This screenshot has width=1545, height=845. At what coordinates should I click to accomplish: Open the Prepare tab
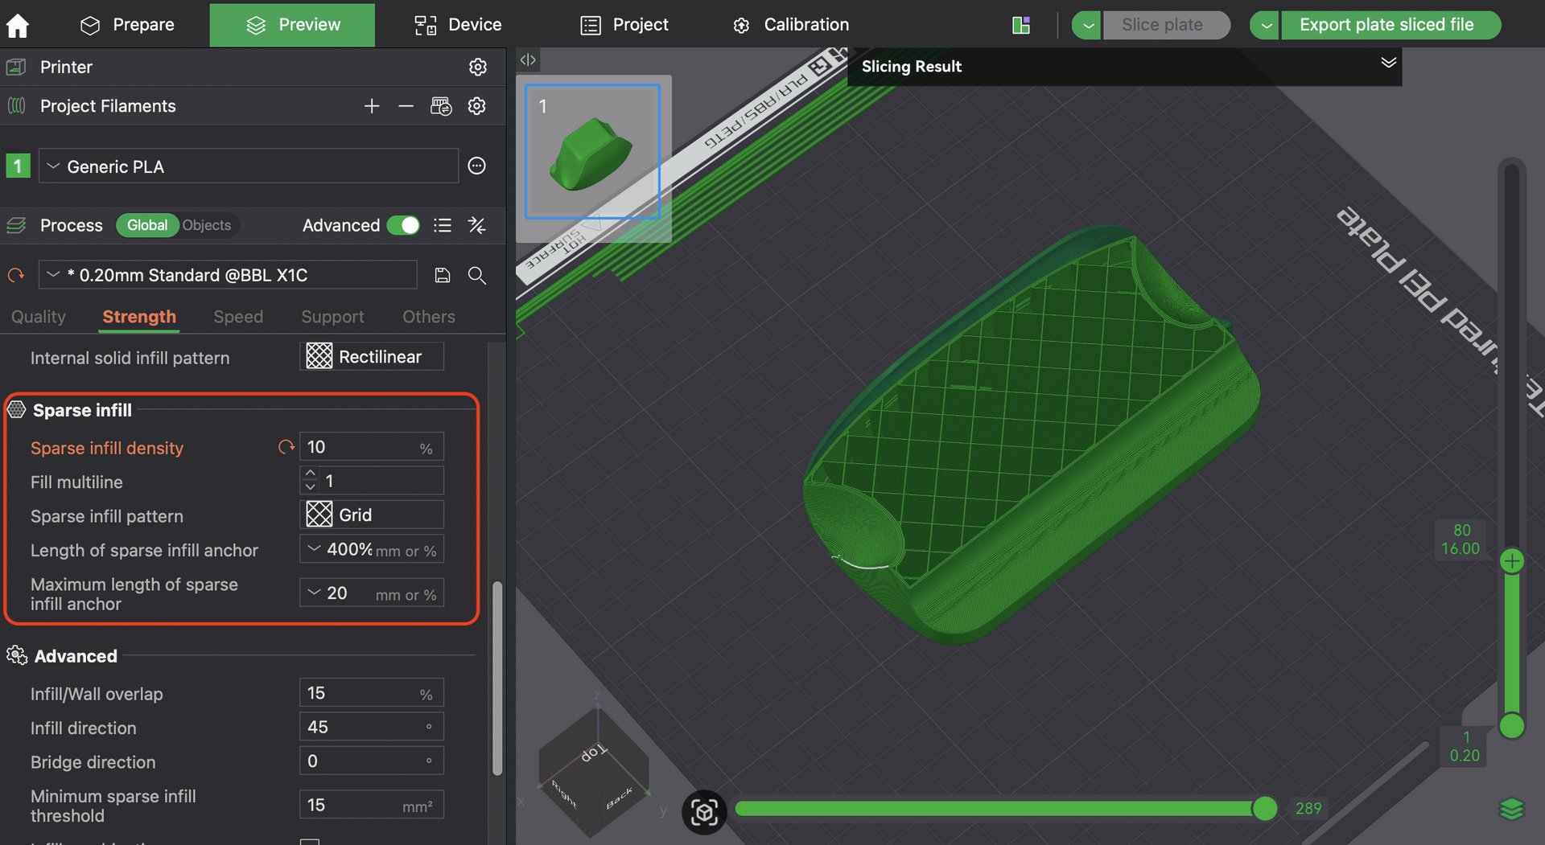[x=128, y=25]
